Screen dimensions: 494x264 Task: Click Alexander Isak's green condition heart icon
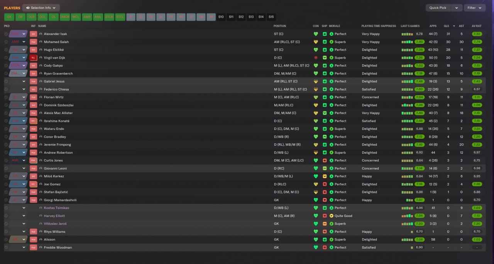tap(316, 34)
